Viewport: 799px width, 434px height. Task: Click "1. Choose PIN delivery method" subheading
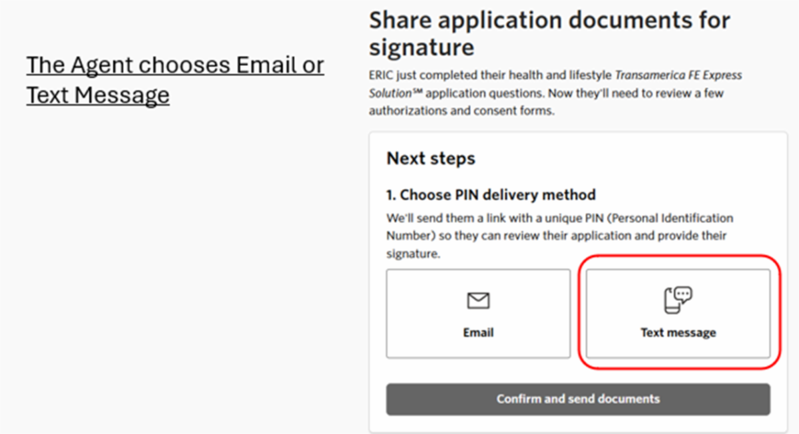click(x=491, y=195)
